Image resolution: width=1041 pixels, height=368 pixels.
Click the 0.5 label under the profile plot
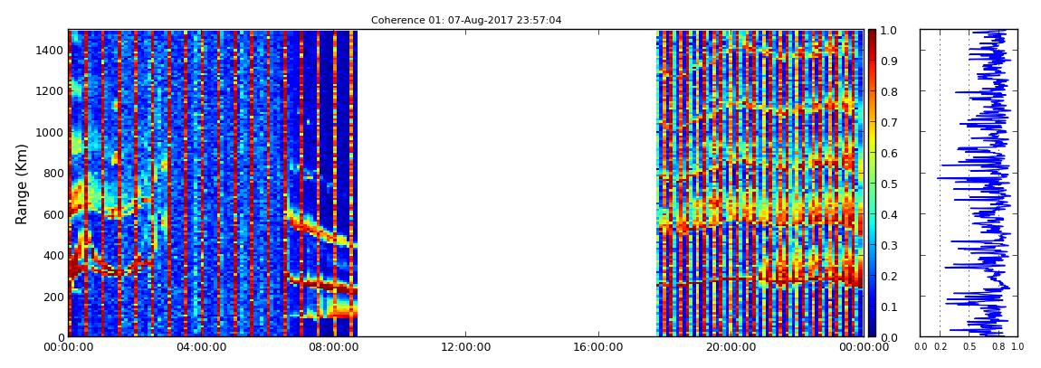point(969,347)
